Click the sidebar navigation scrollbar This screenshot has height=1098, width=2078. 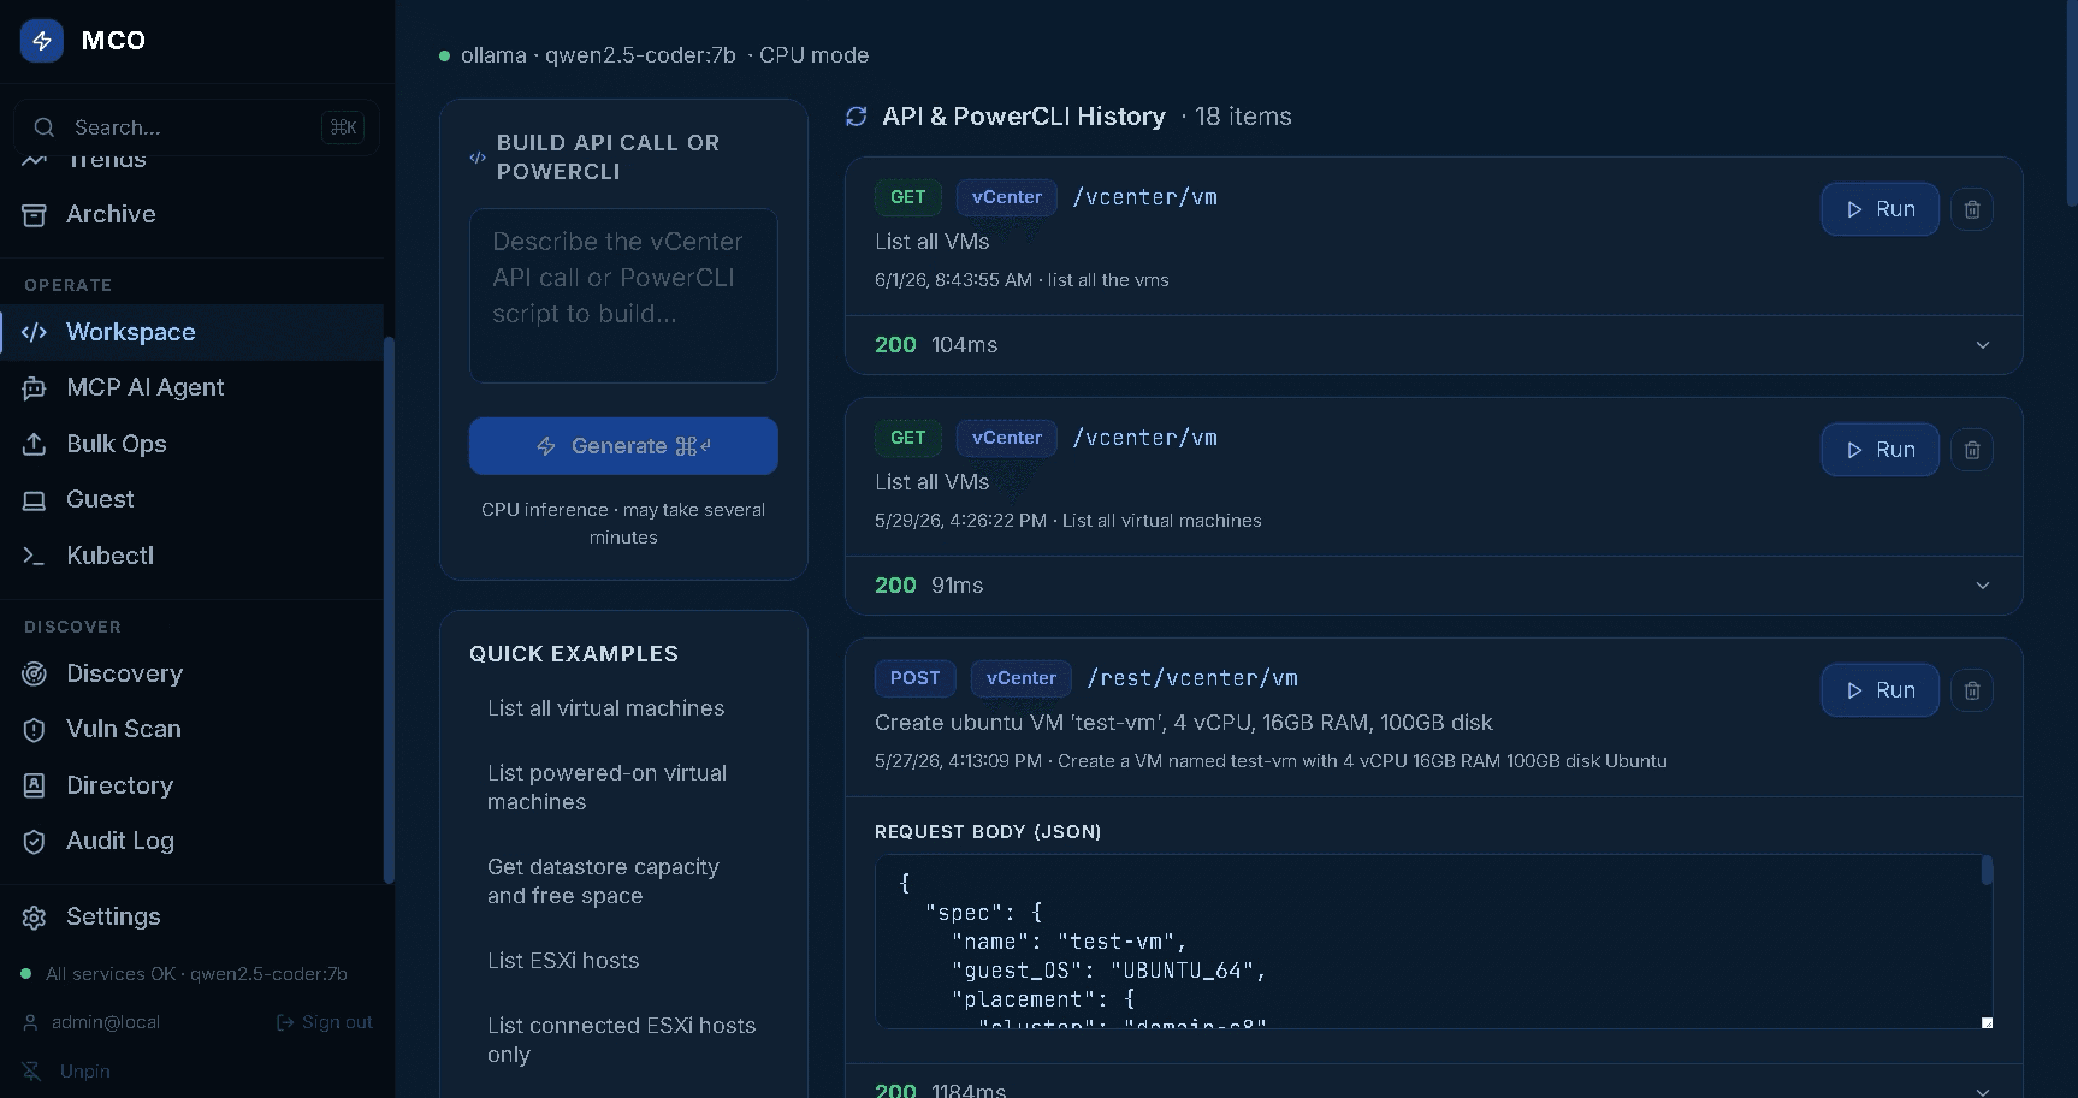[x=389, y=610]
